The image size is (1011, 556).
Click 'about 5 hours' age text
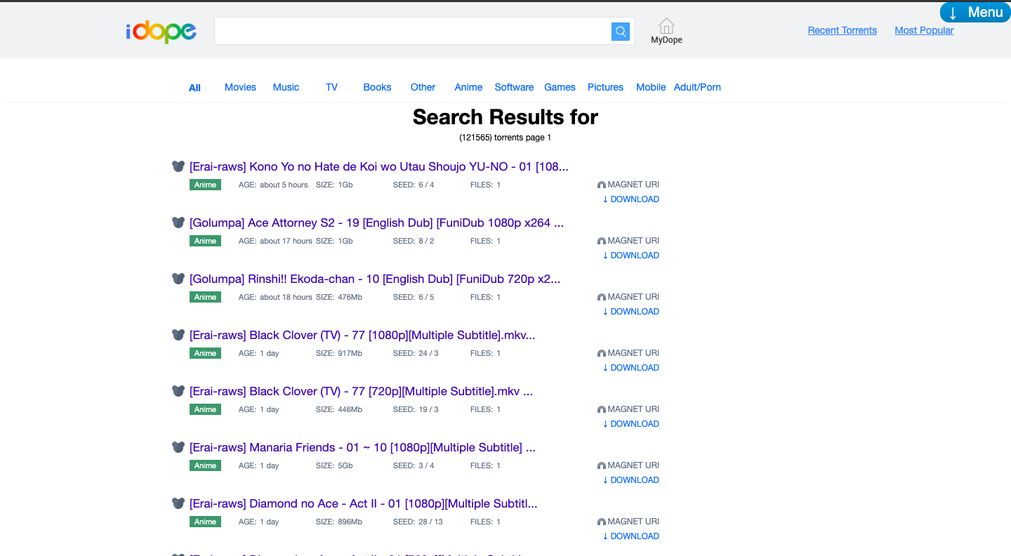click(x=284, y=185)
